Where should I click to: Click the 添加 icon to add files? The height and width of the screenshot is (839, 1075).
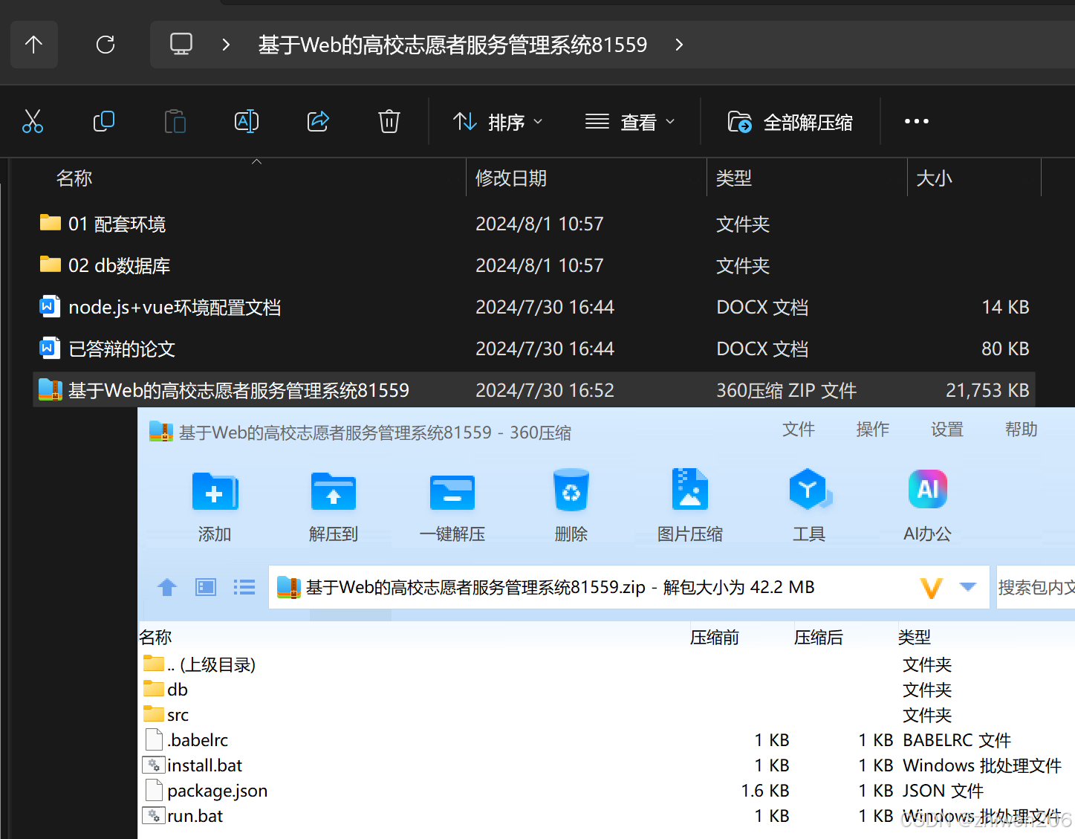coord(215,505)
